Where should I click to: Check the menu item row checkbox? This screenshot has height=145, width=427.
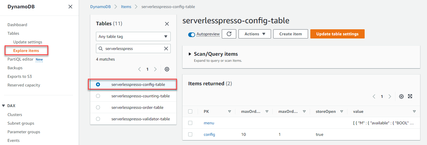[190, 123]
